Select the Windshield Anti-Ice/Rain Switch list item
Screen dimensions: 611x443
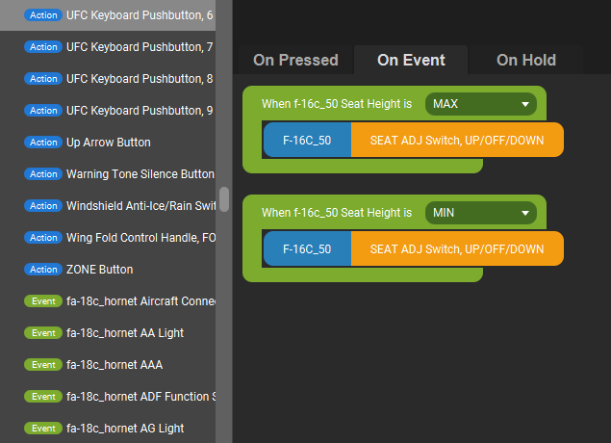(x=140, y=206)
